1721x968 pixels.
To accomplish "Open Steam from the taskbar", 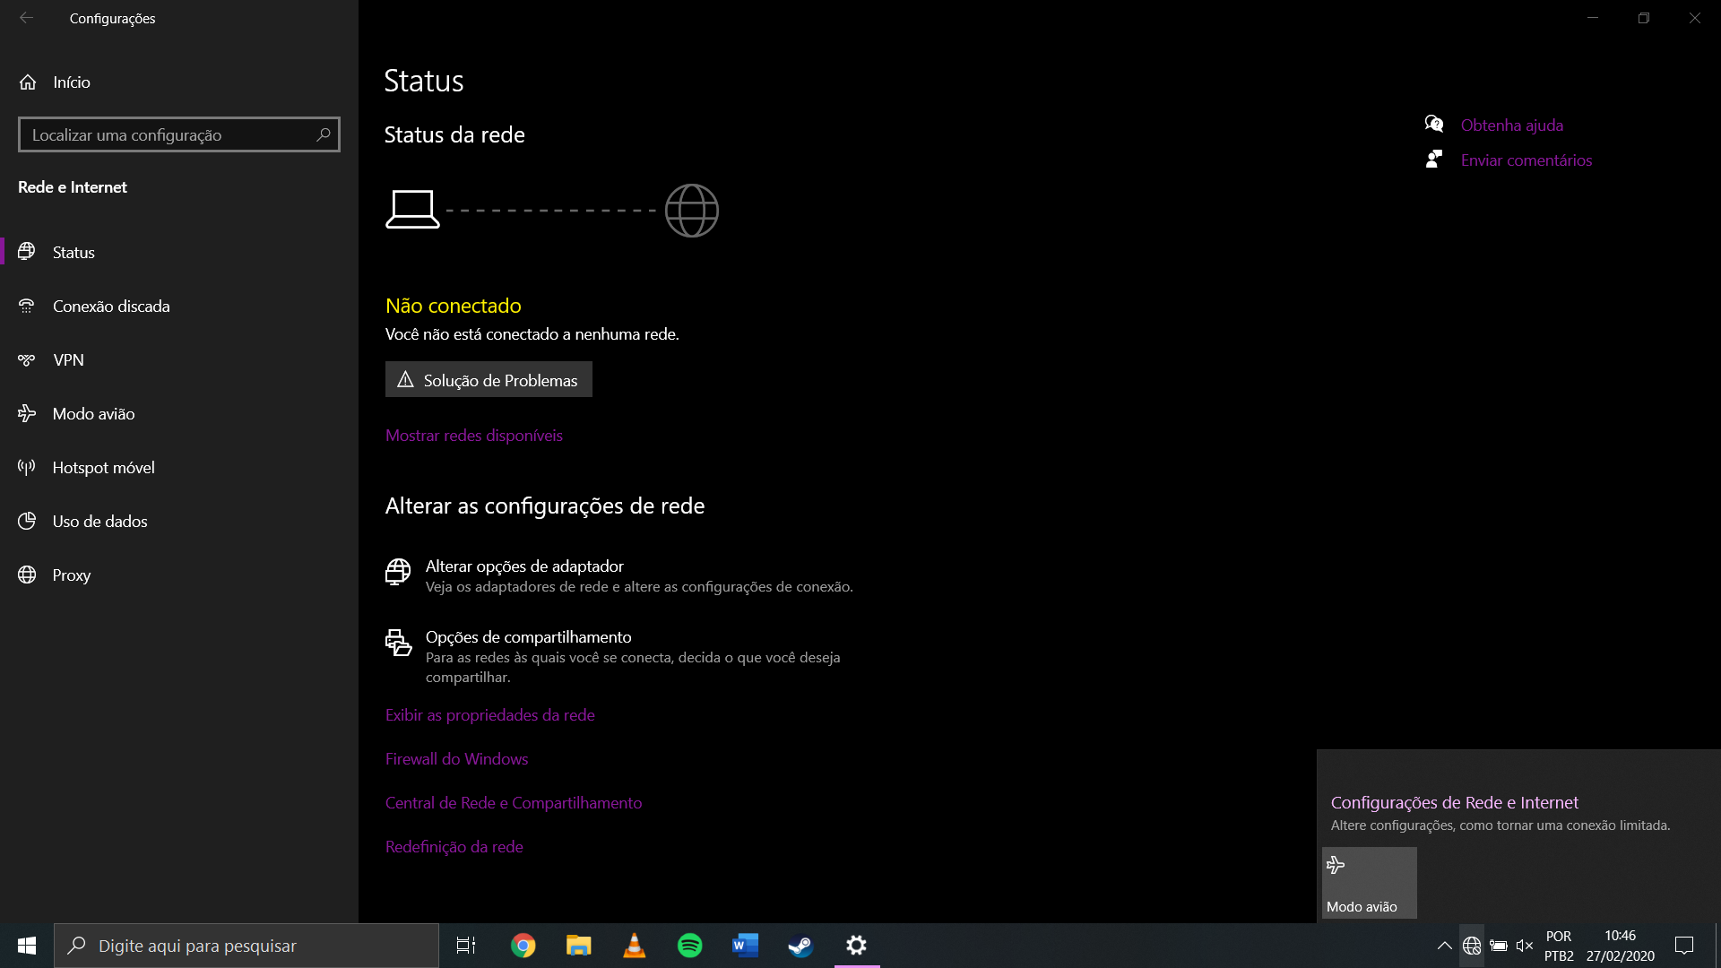I will [800, 945].
